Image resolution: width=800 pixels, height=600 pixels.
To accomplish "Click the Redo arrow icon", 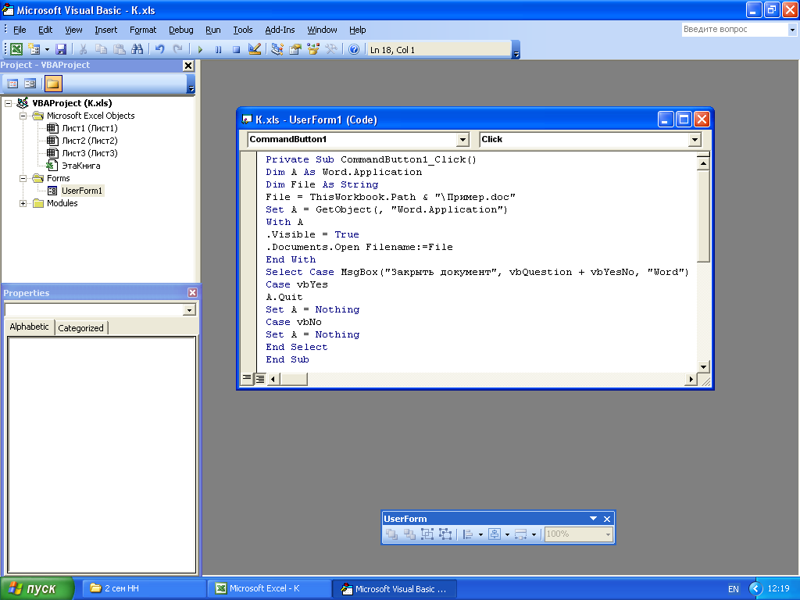I will click(177, 49).
